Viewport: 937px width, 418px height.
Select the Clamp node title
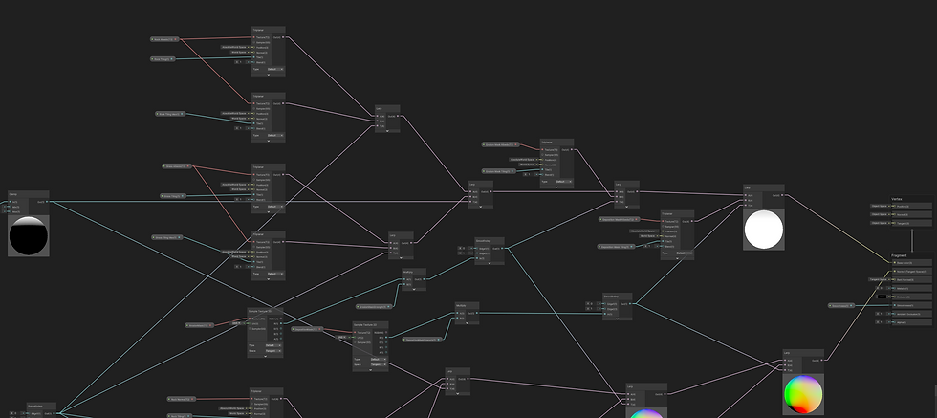pos(12,194)
